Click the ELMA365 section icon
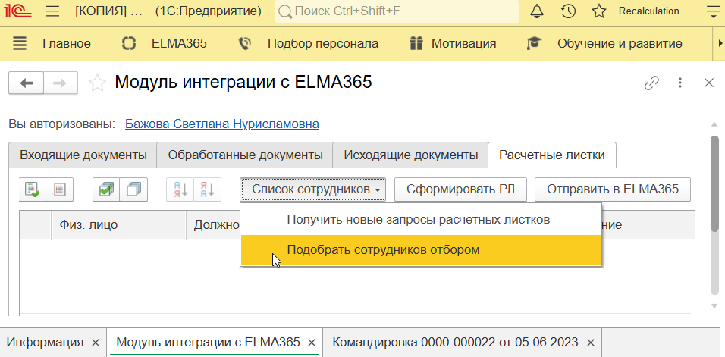Screen dimensions: 725x357 (128, 44)
